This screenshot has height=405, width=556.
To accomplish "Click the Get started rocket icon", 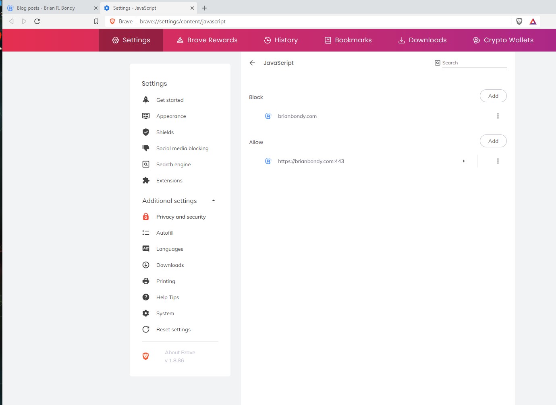I will coord(146,100).
